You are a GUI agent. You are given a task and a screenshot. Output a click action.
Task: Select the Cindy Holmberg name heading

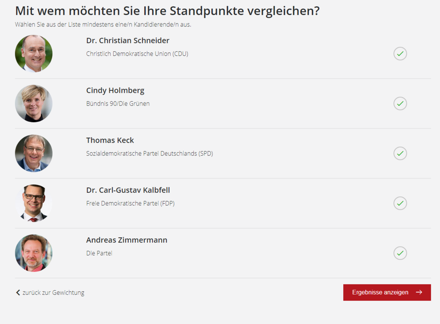click(115, 90)
